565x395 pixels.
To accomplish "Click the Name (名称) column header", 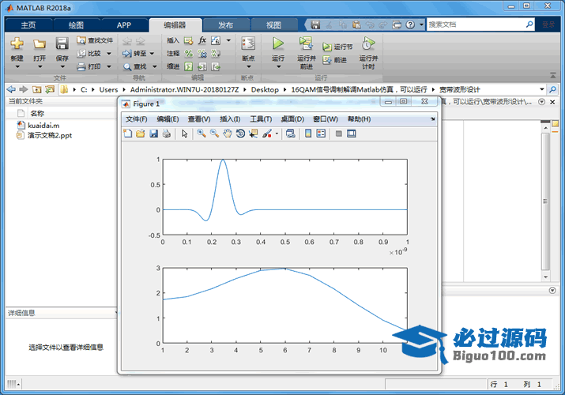I will [37, 114].
